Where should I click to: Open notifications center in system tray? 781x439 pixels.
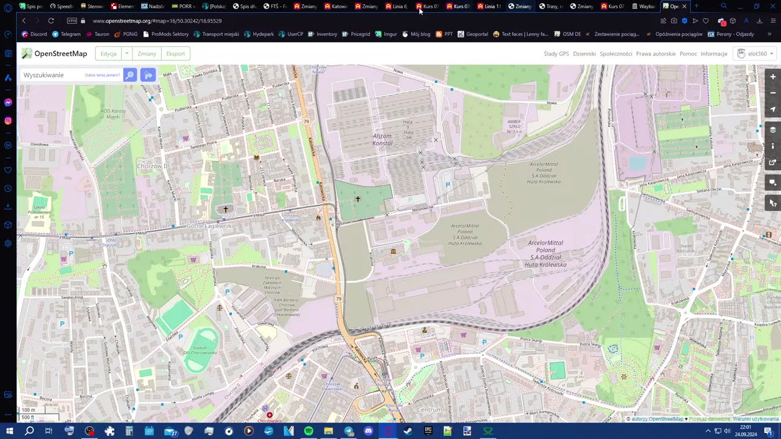coord(768,431)
